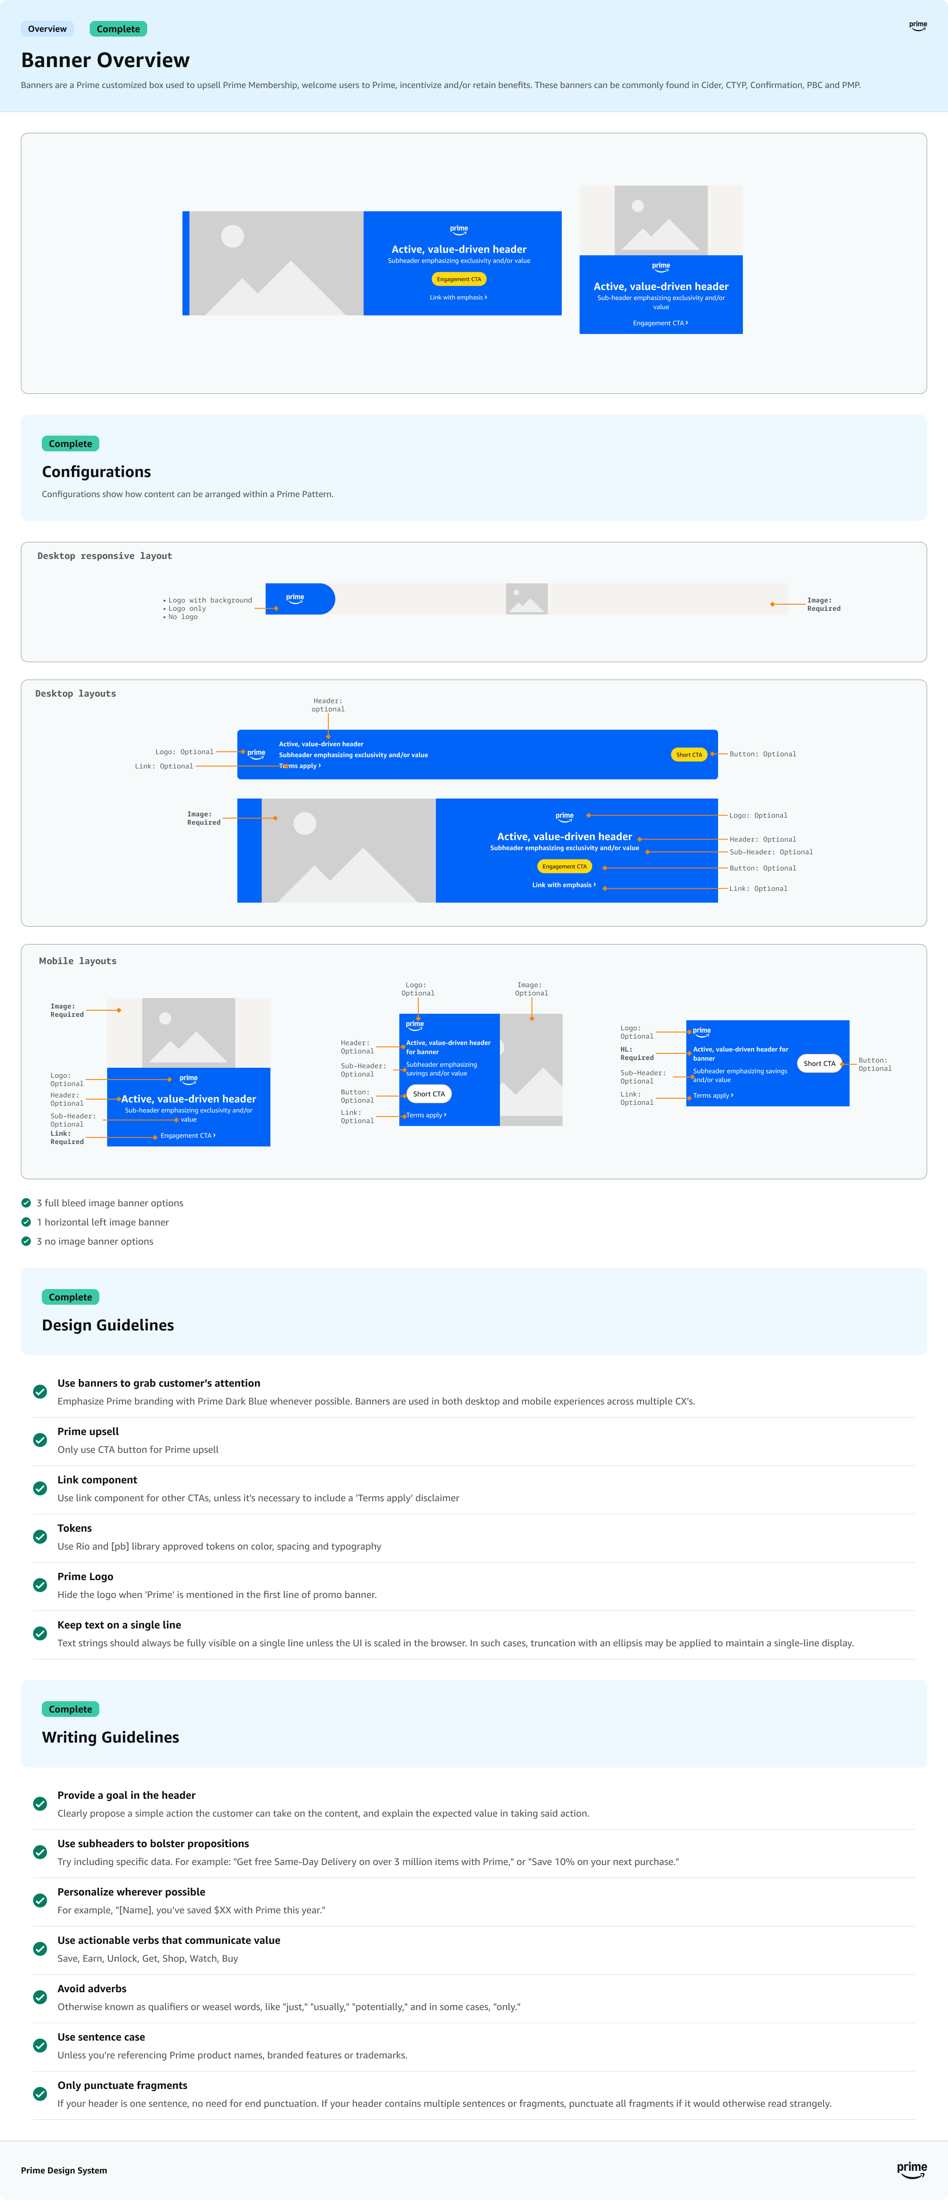Click the check icon for Prime upsell
This screenshot has height=2200, width=948.
tap(40, 1440)
